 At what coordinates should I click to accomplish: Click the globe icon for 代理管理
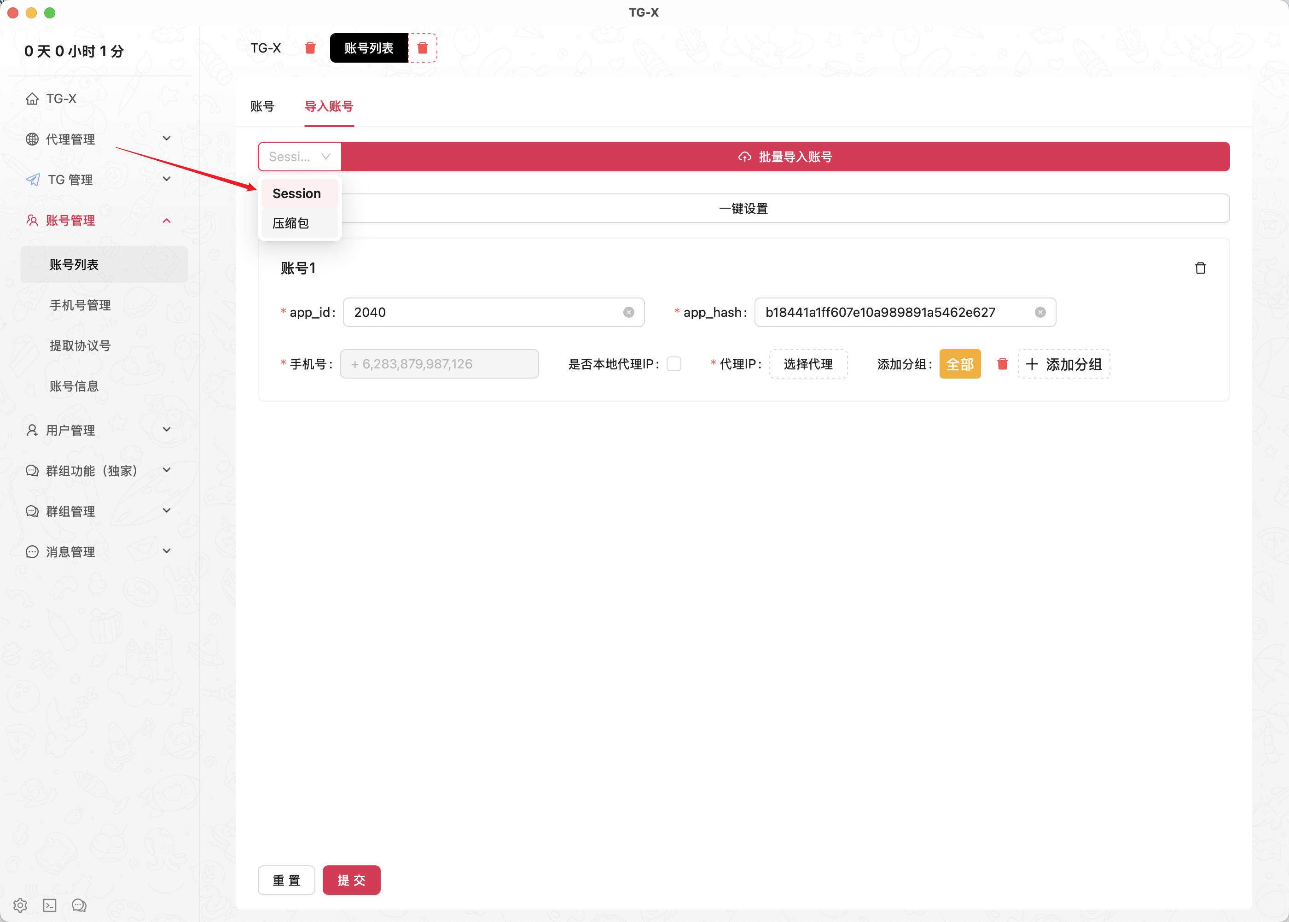click(x=32, y=139)
